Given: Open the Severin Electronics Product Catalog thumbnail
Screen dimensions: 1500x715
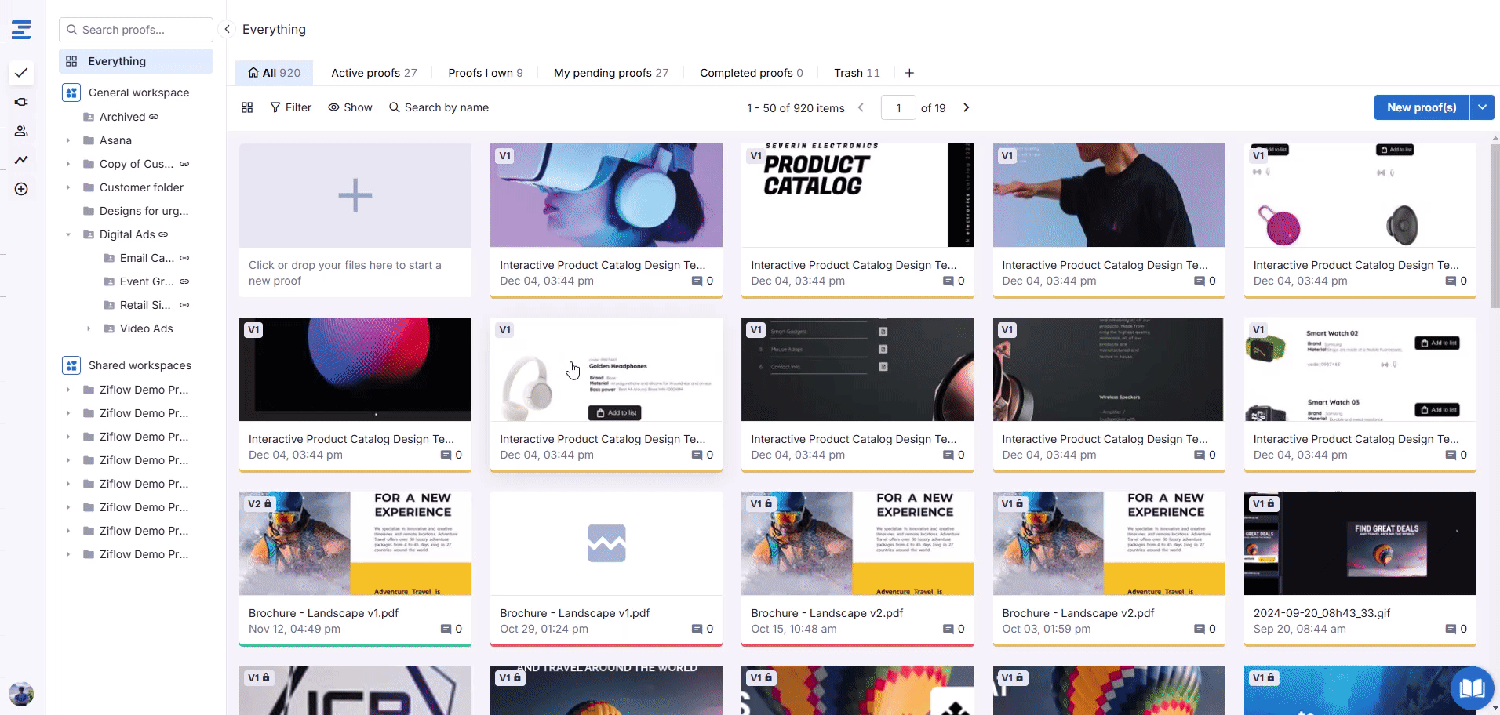Looking at the screenshot, I should 857,195.
